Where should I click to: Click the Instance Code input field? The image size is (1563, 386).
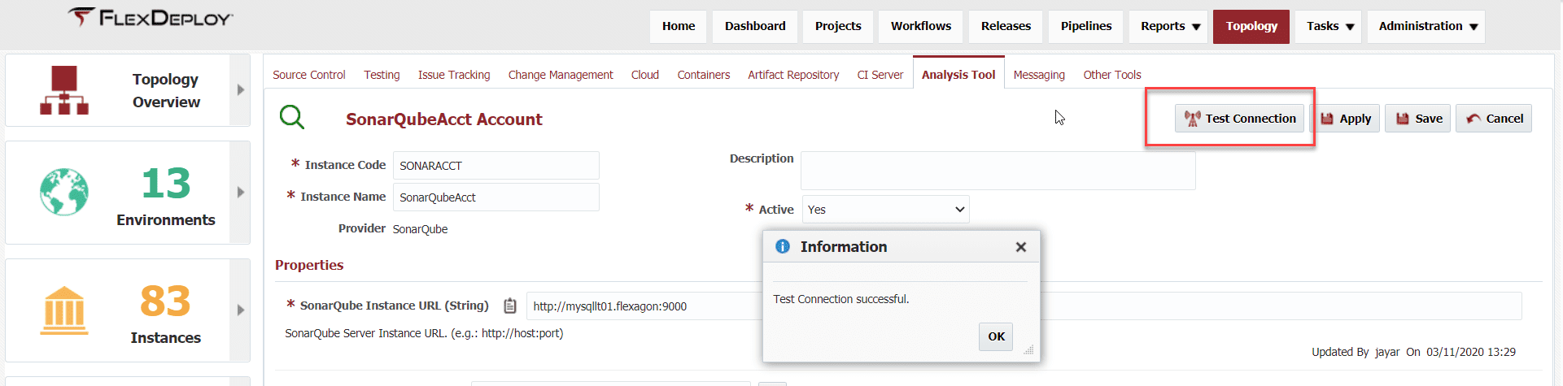[x=496, y=166]
